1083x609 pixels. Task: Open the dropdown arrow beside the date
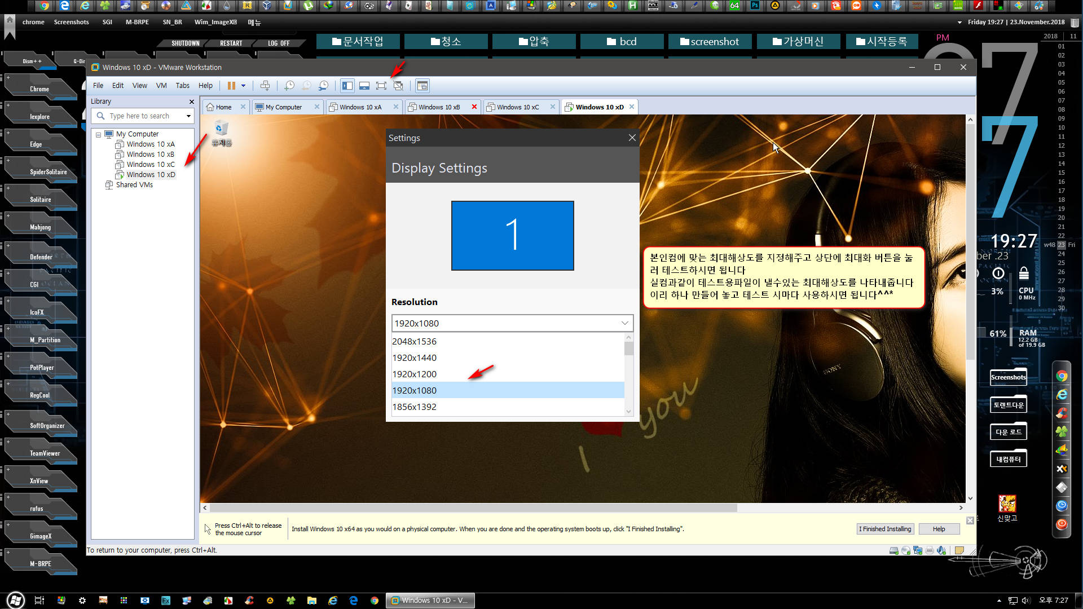coord(959,23)
